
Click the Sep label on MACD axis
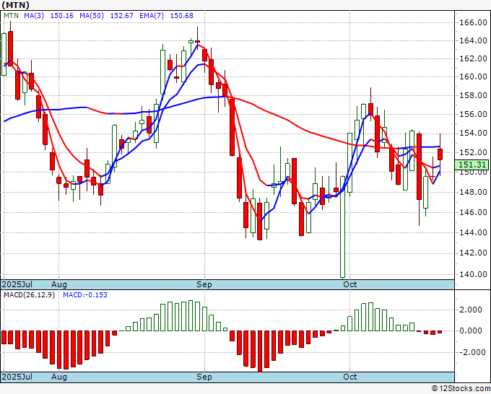click(204, 377)
